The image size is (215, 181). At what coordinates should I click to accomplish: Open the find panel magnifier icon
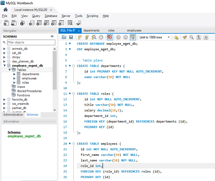(192, 37)
